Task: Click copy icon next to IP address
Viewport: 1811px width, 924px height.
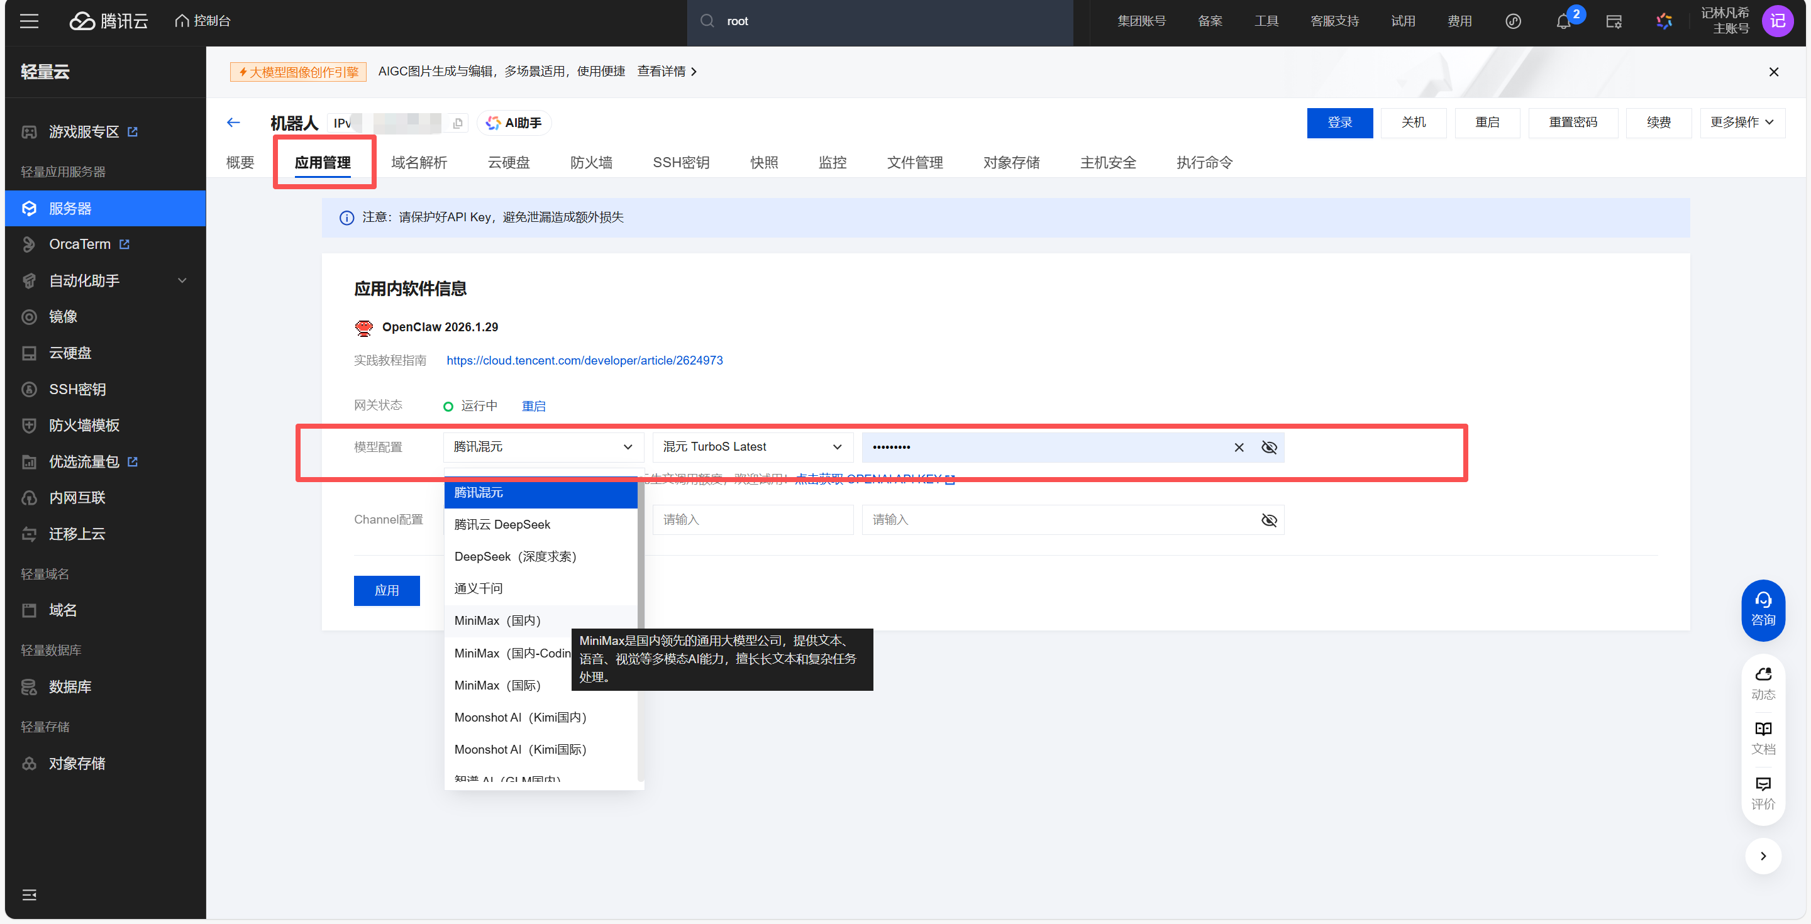Action: click(x=458, y=124)
